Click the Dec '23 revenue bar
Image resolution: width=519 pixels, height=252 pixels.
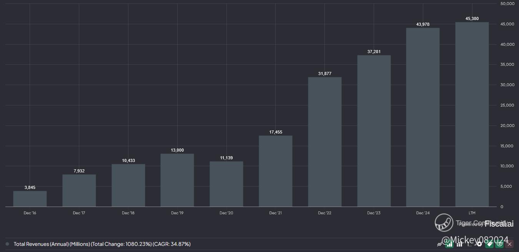[374, 131]
